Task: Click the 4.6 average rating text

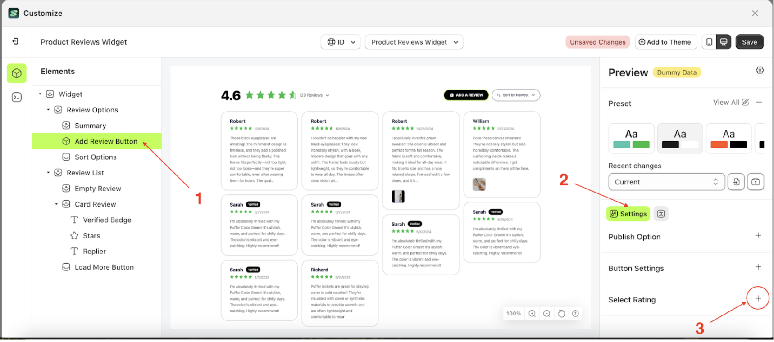Action: tap(231, 95)
